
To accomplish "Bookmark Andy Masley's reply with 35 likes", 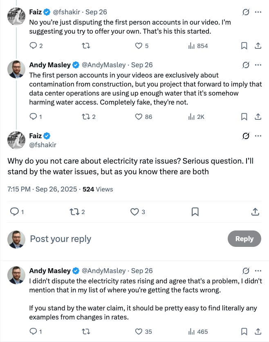I will (244, 331).
